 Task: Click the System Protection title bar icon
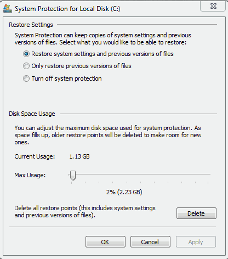click(x=8, y=9)
